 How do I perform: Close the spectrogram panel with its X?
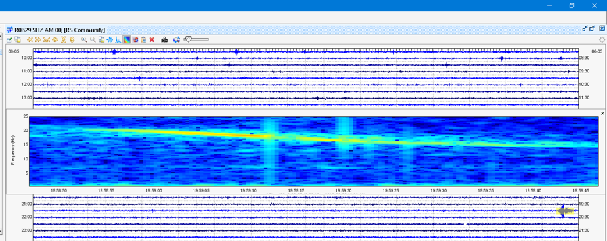602,113
